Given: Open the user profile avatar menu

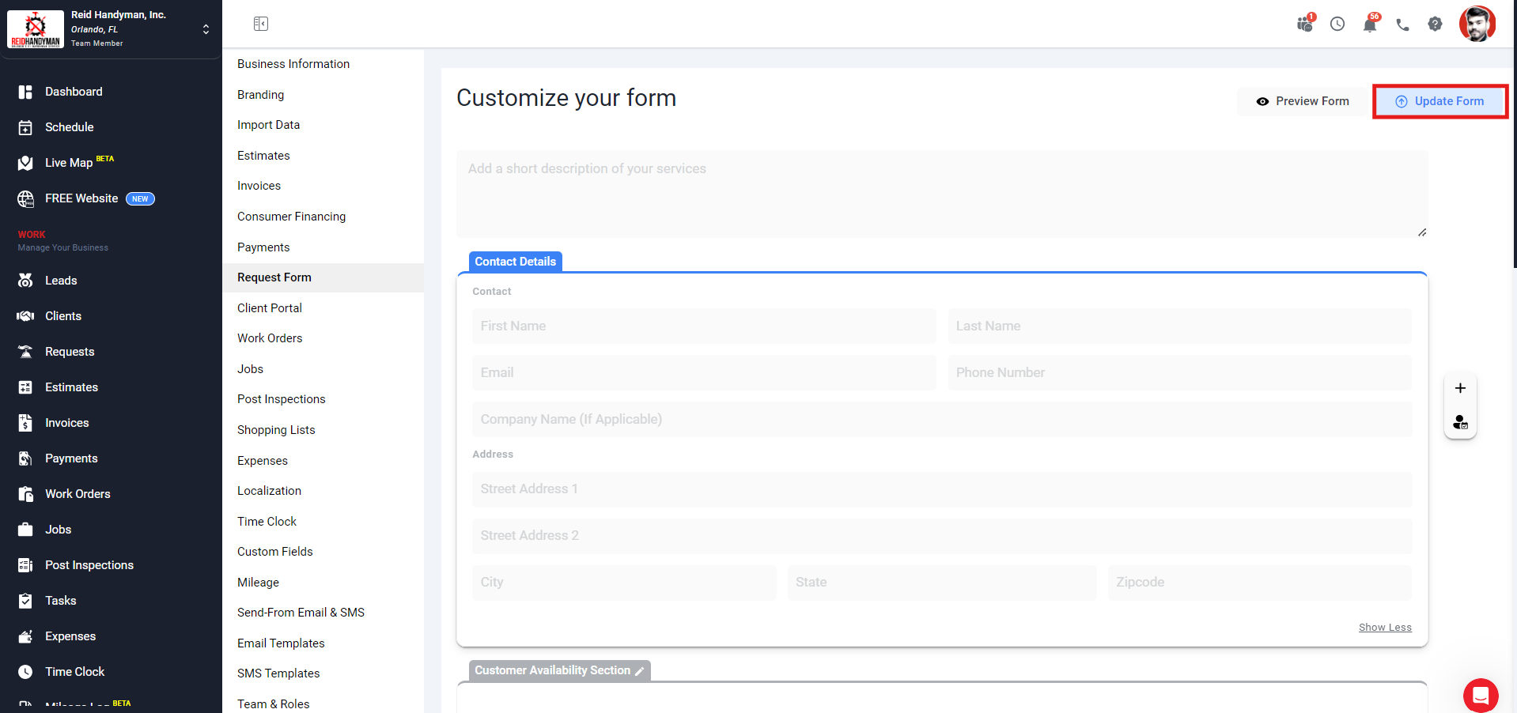Looking at the screenshot, I should pyautogui.click(x=1477, y=25).
